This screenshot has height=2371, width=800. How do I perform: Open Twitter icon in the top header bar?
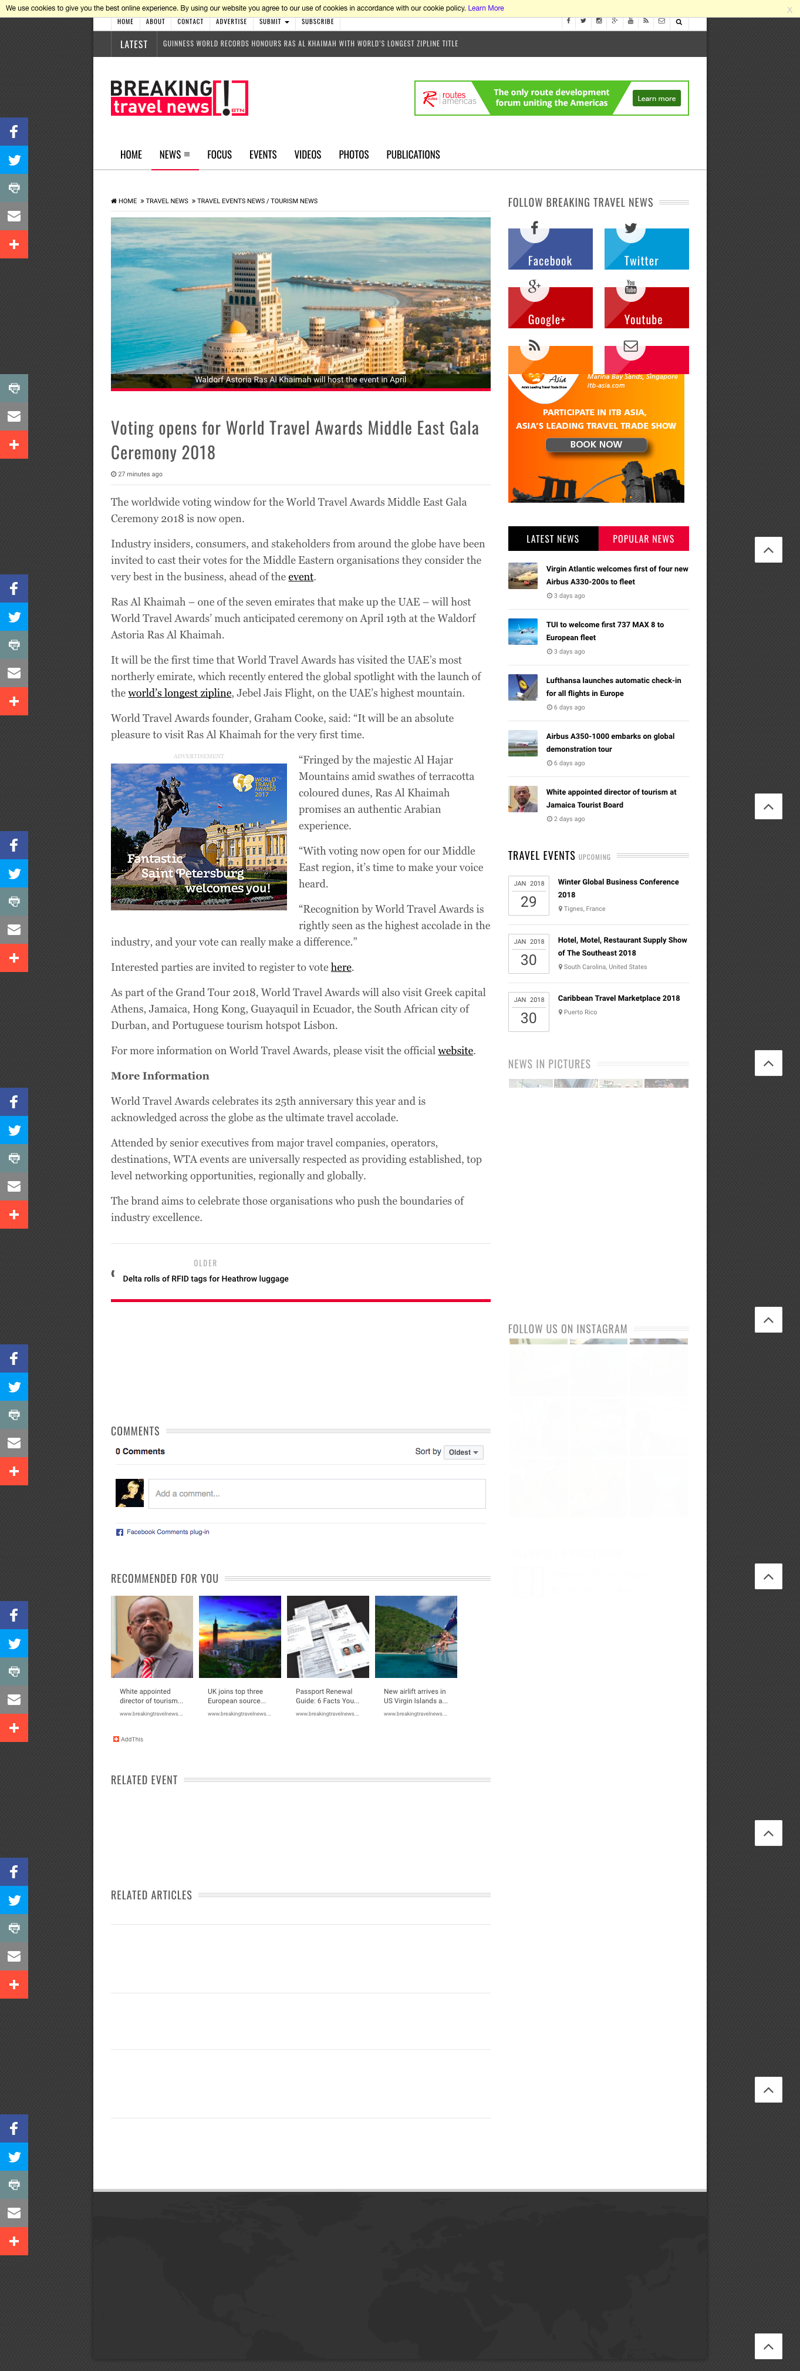click(583, 21)
